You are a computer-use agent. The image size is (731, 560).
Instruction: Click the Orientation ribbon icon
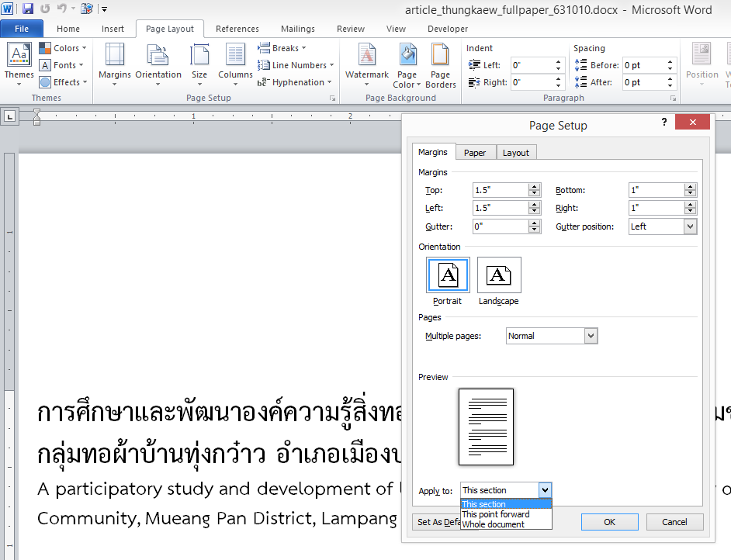[158, 62]
